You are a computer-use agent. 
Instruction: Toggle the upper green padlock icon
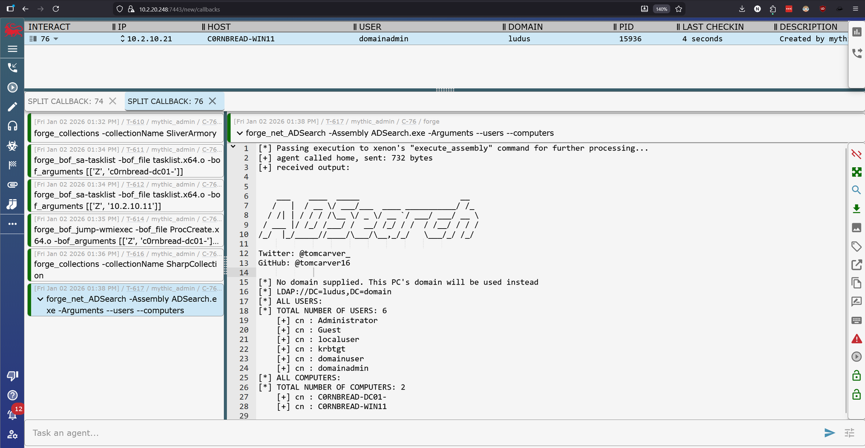[856, 375]
